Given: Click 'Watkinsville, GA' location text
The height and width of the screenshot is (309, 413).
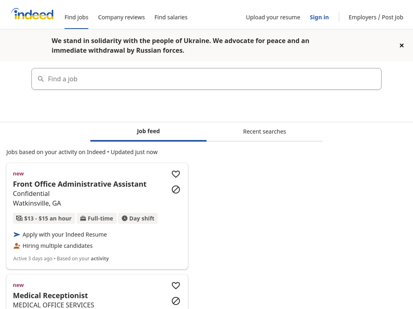Looking at the screenshot, I should tap(37, 203).
